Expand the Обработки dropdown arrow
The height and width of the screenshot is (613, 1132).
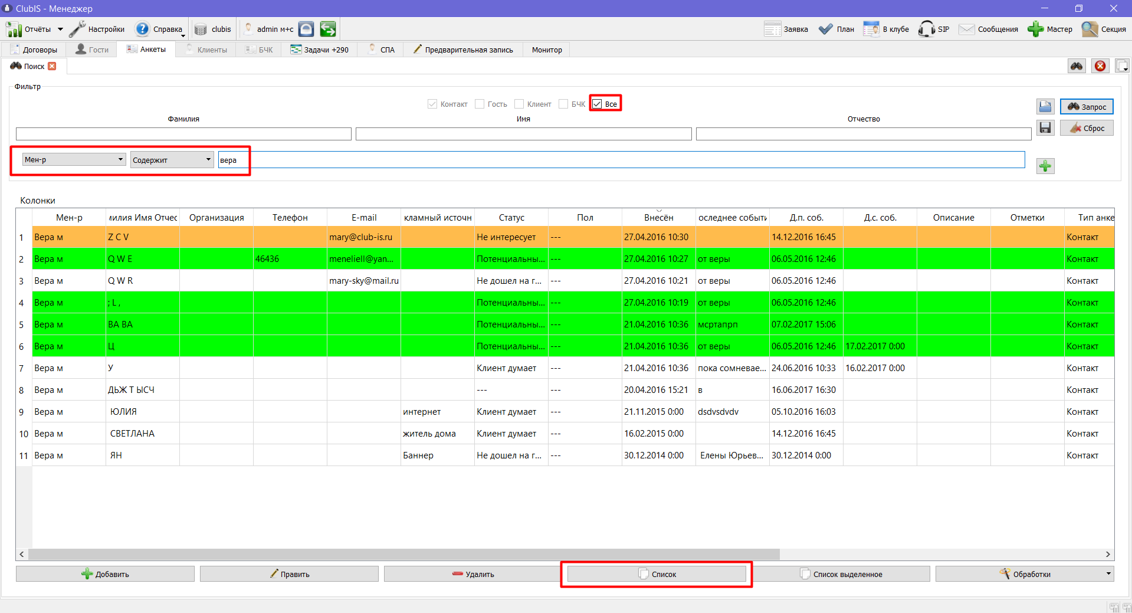(1108, 573)
